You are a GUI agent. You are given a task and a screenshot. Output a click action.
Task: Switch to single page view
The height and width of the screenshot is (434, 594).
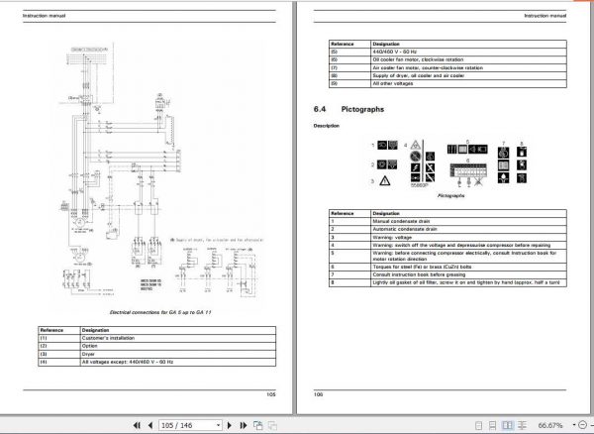[x=478, y=426]
